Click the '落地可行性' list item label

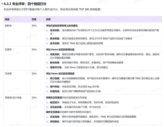[x=56, y=67]
